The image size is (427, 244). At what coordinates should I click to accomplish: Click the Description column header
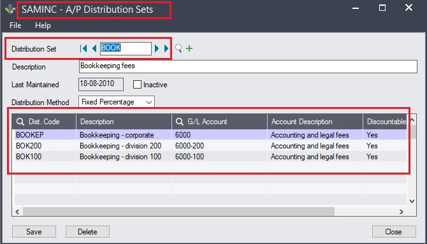pyautogui.click(x=124, y=122)
